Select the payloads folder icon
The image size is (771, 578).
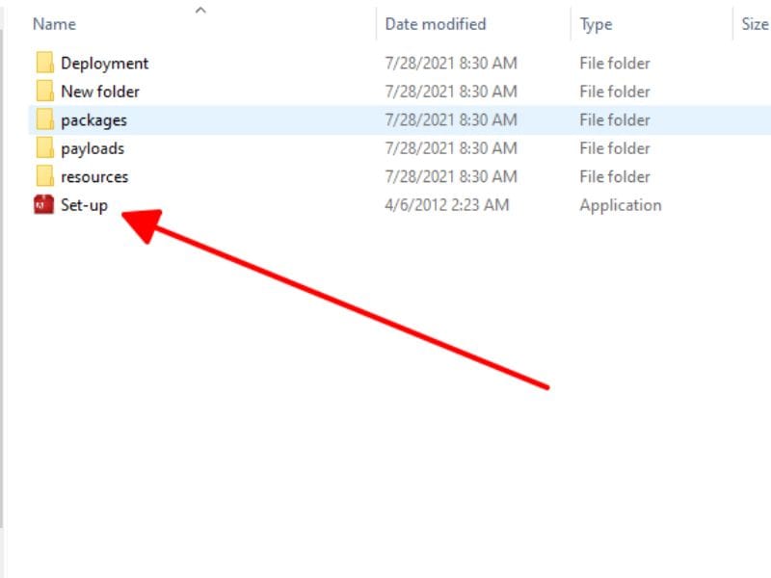tap(43, 148)
